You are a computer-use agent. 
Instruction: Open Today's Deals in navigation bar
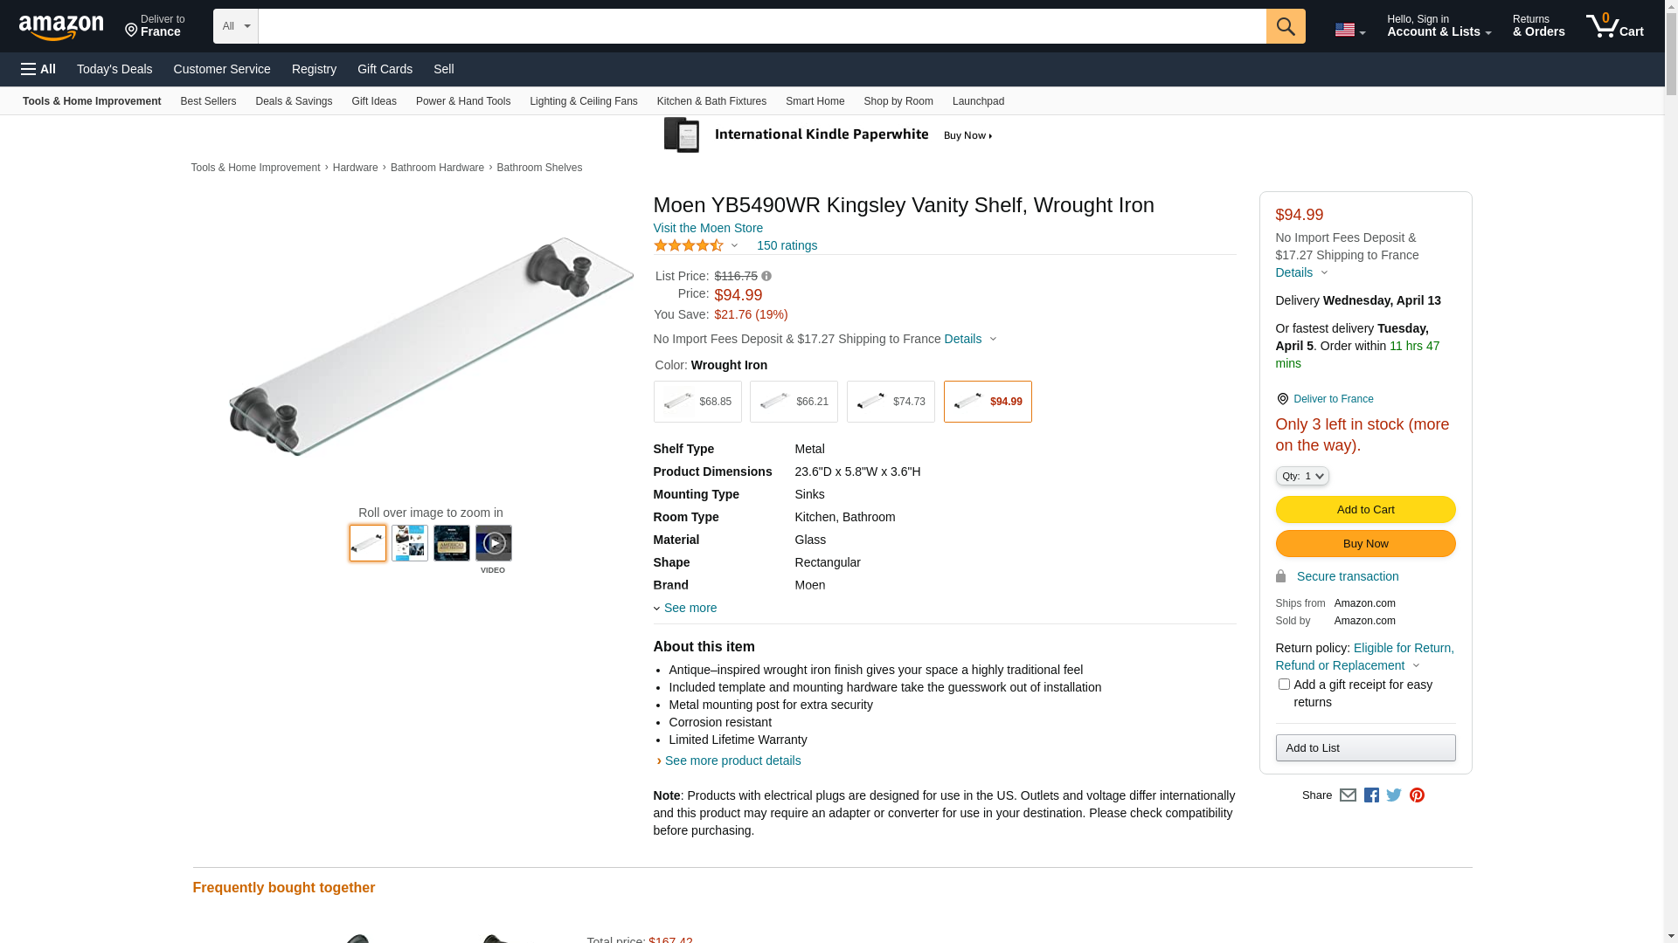coord(114,69)
